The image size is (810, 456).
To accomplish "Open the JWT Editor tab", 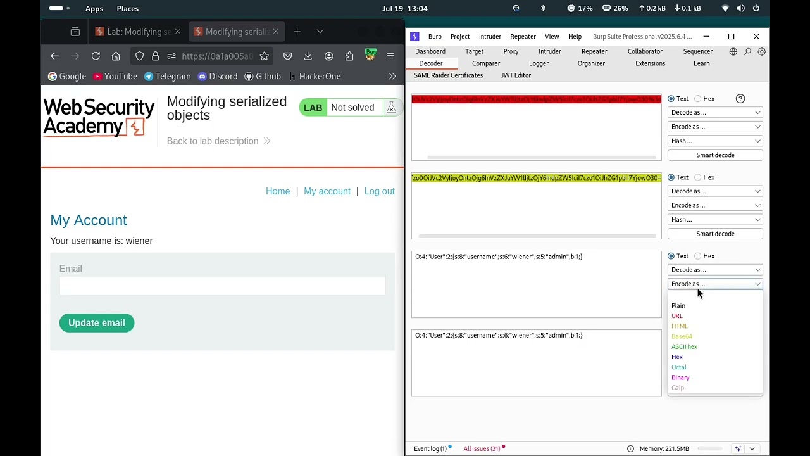I will click(x=516, y=75).
